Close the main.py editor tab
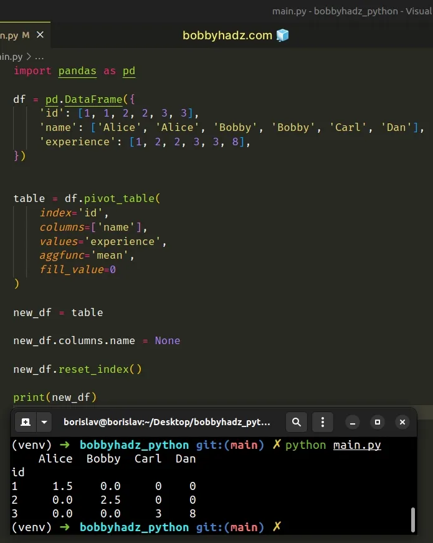 click(x=39, y=35)
